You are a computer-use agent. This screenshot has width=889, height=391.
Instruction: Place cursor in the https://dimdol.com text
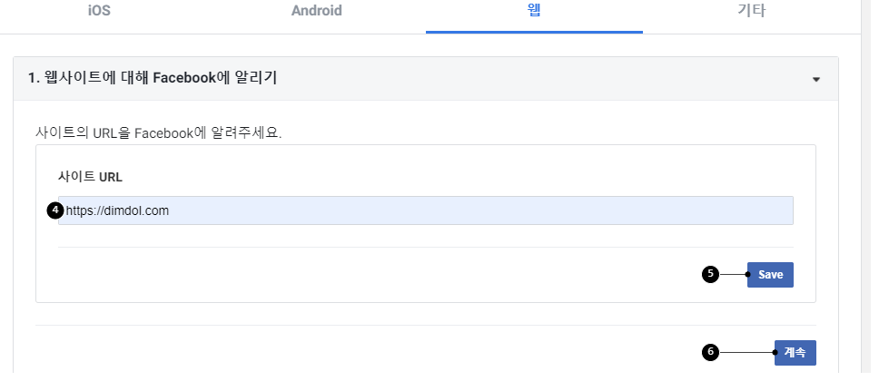point(117,210)
